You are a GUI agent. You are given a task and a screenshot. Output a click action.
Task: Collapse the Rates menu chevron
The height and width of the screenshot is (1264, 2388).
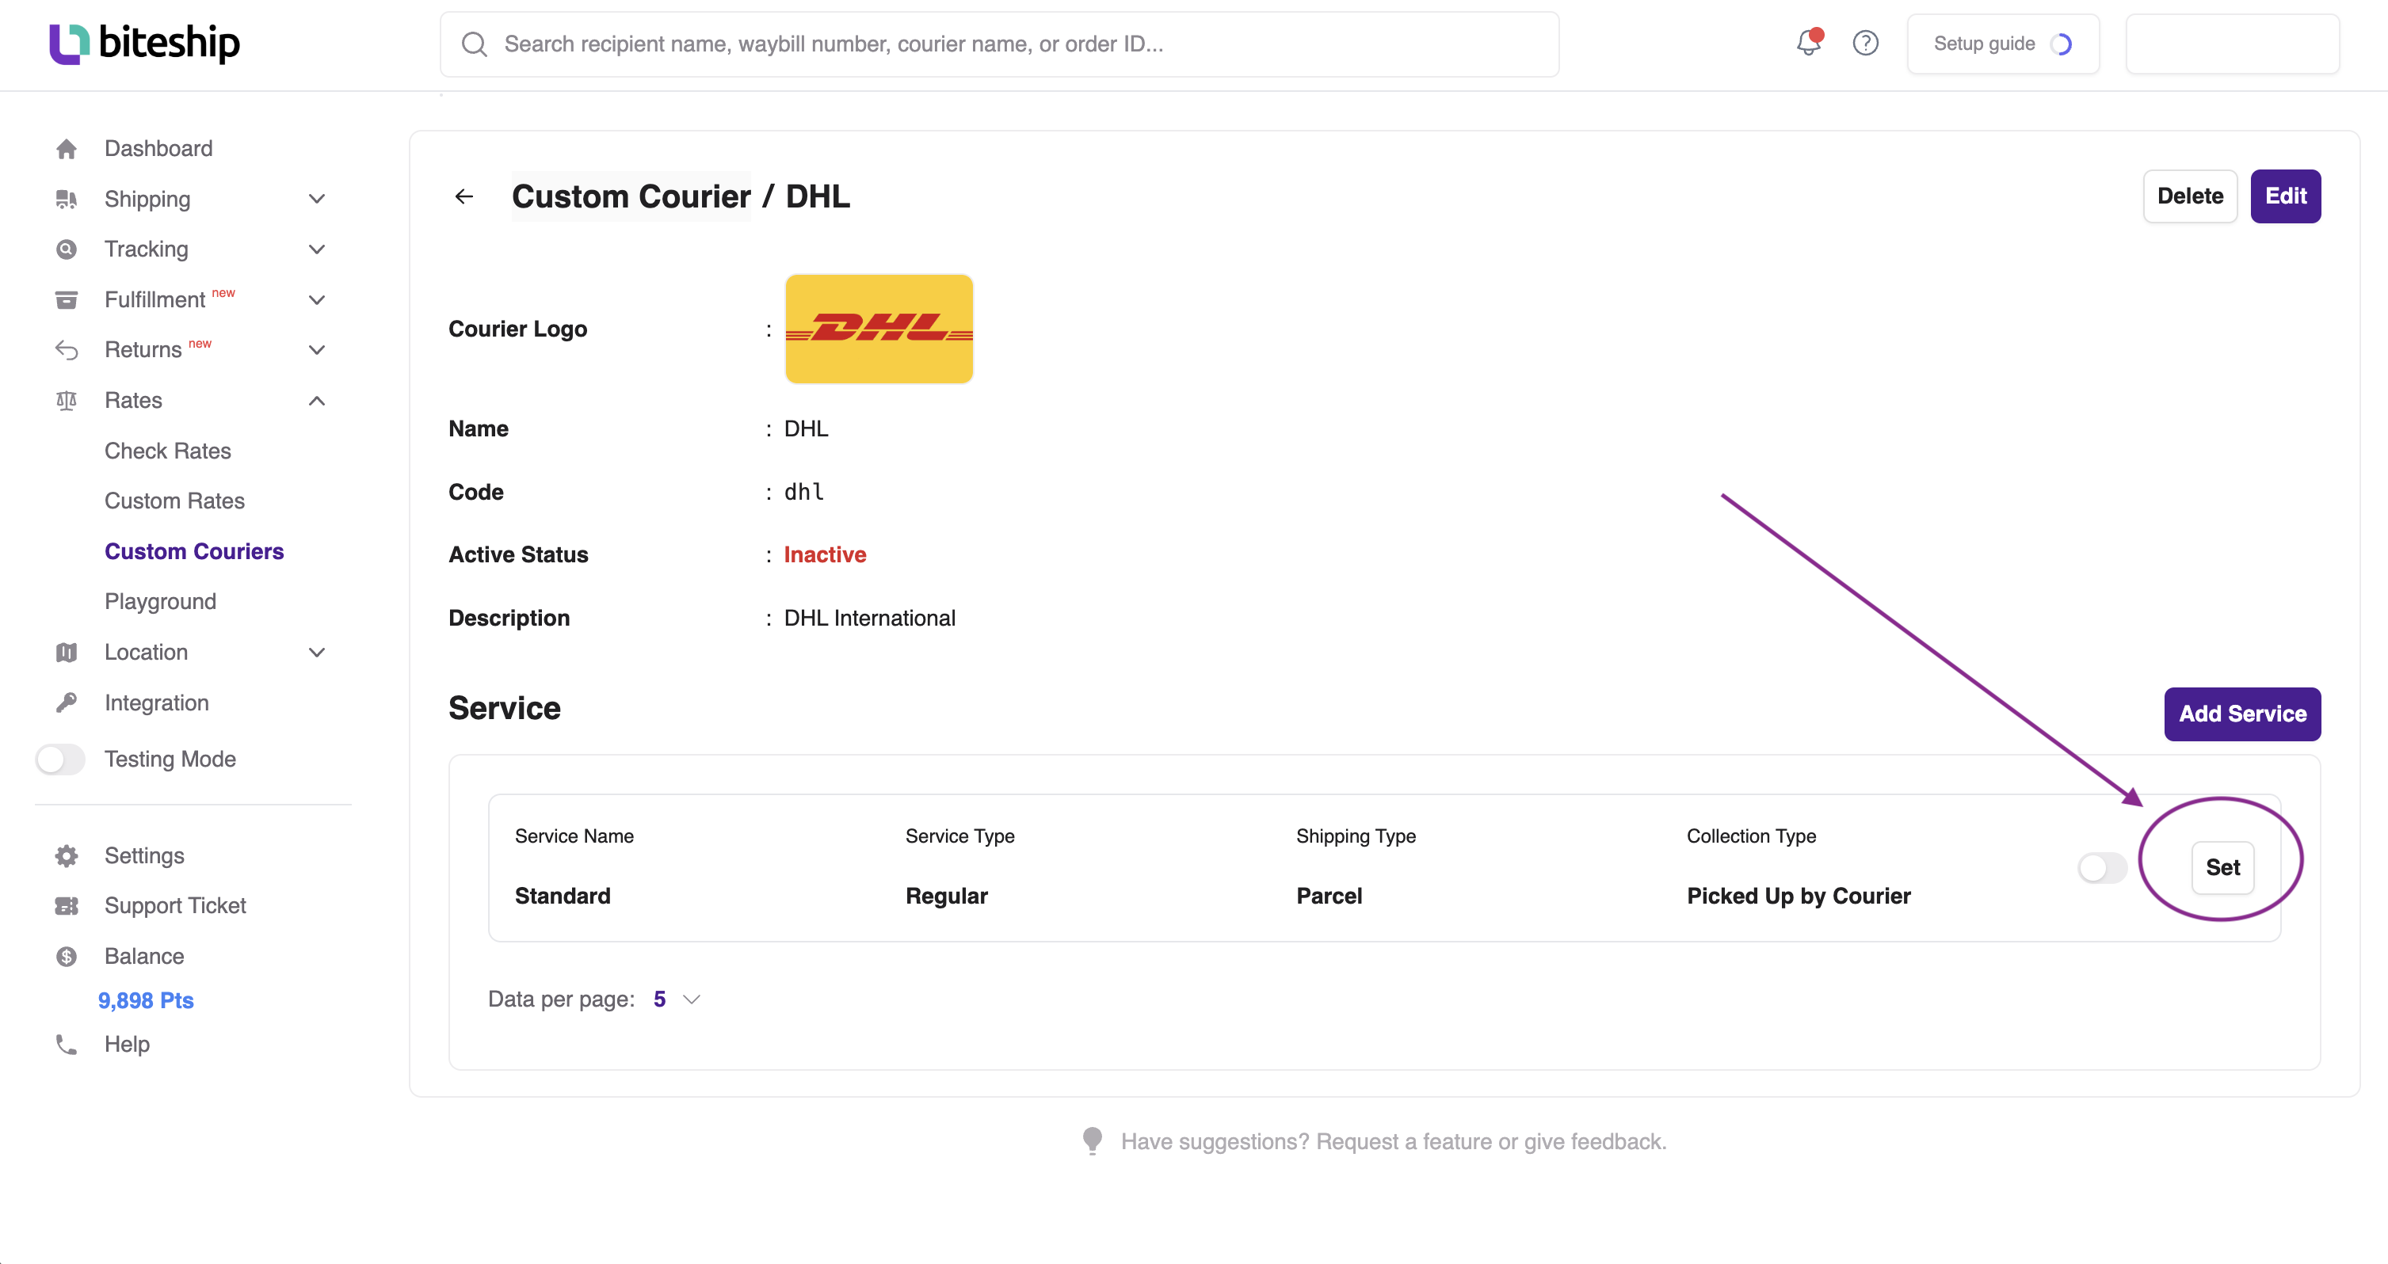pos(316,400)
